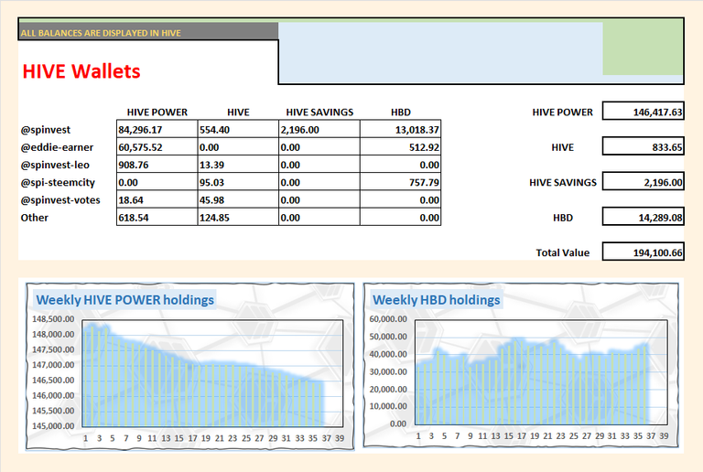Select the @spinvest-leo account label

(x=55, y=165)
